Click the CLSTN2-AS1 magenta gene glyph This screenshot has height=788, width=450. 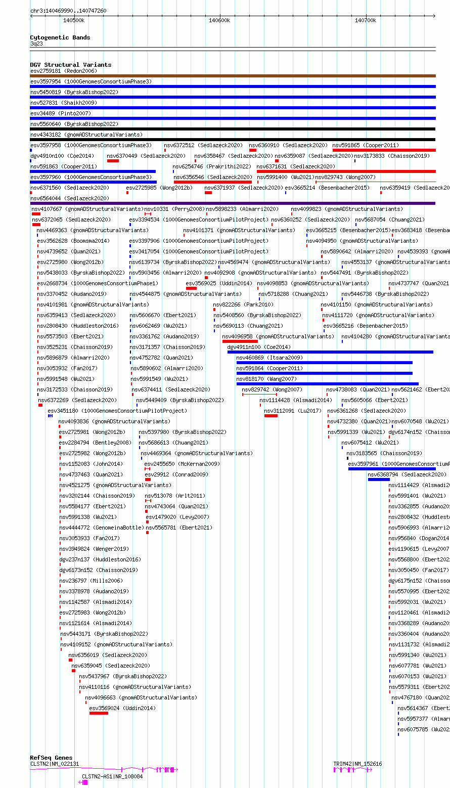[x=83, y=782]
